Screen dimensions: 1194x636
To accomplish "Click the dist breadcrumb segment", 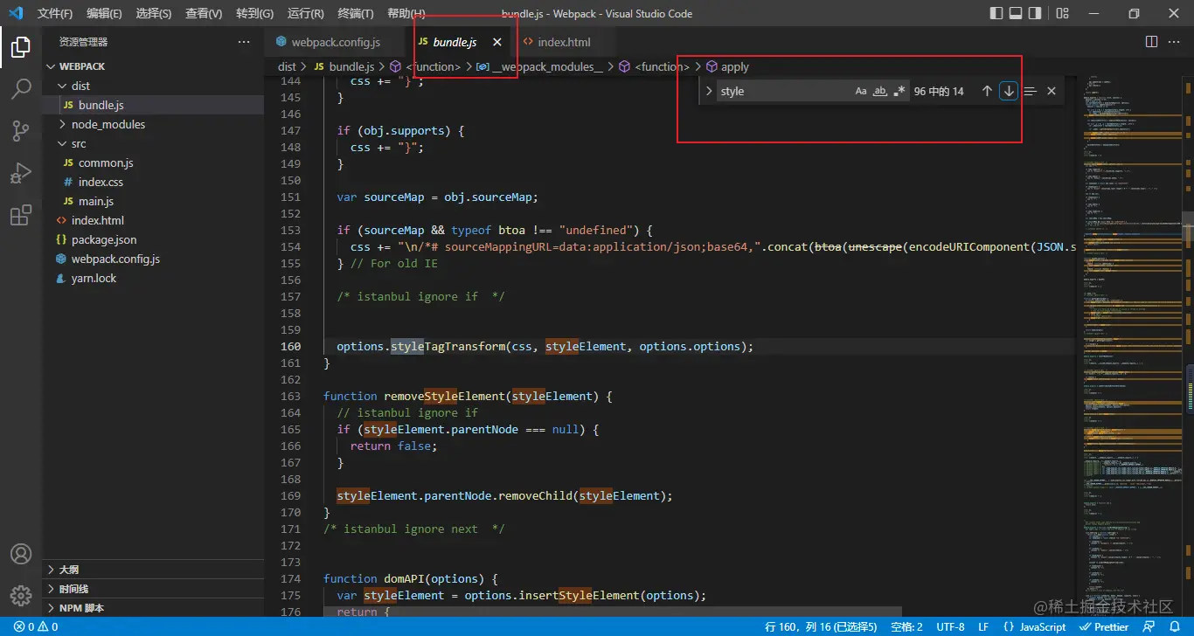I will [x=288, y=66].
